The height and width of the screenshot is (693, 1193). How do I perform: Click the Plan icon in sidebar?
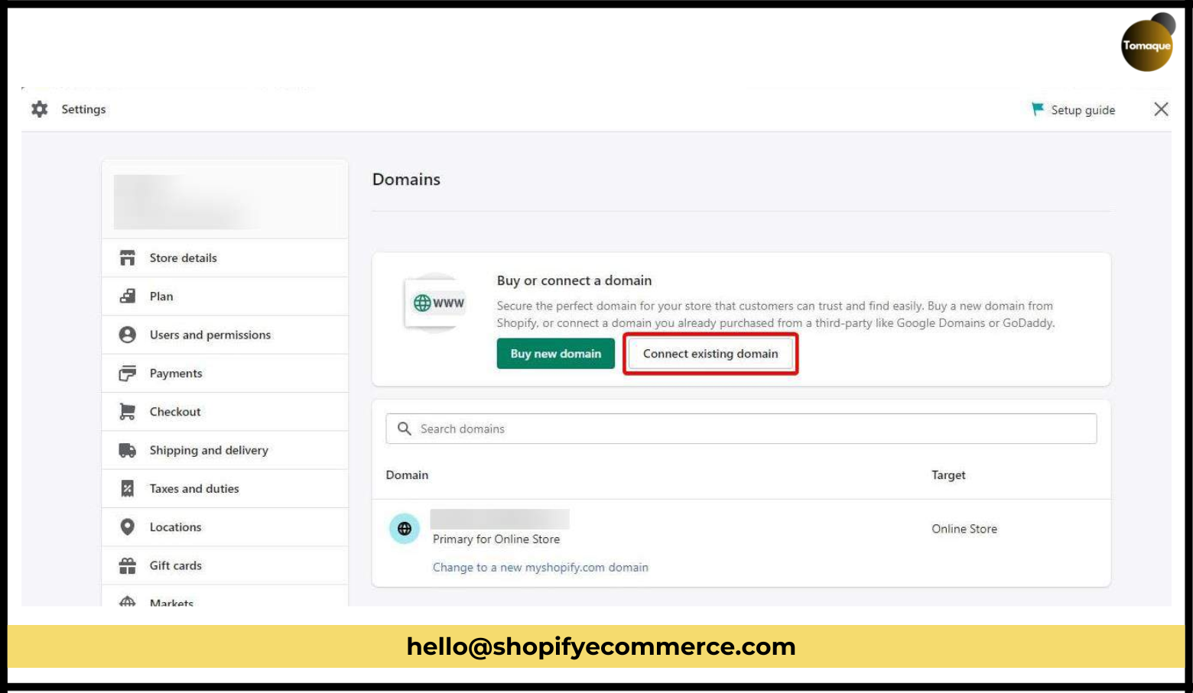128,296
